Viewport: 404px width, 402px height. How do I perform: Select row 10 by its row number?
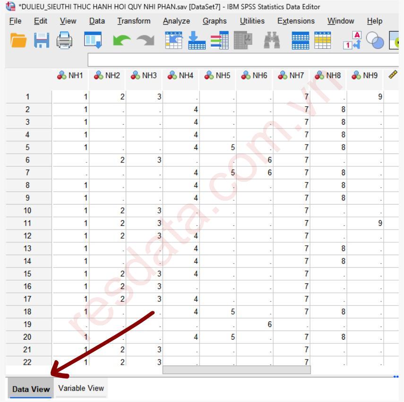(x=27, y=211)
